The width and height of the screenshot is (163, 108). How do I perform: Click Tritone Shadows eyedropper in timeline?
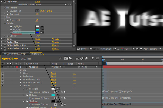point(58,101)
